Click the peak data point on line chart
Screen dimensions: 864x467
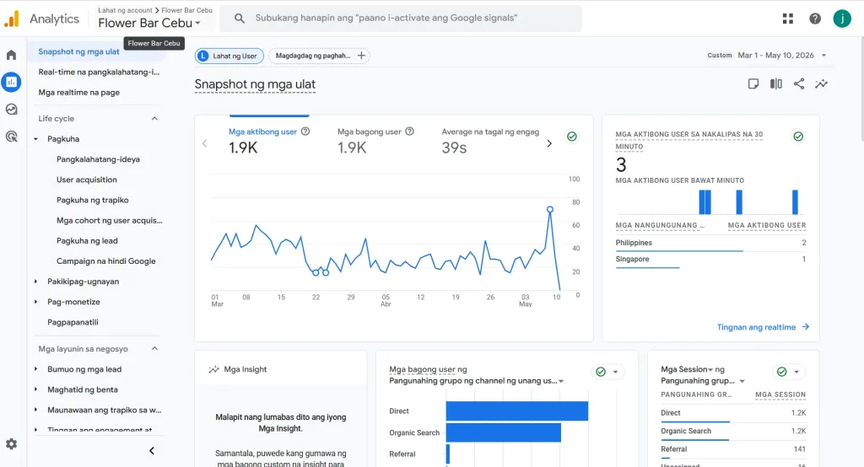(549, 209)
